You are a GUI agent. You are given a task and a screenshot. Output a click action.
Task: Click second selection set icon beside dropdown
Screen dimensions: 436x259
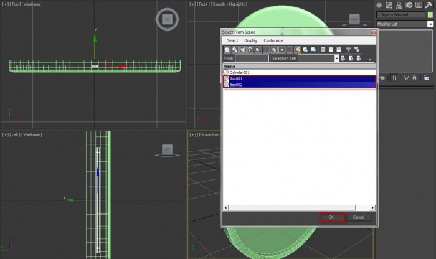pyautogui.click(x=351, y=59)
